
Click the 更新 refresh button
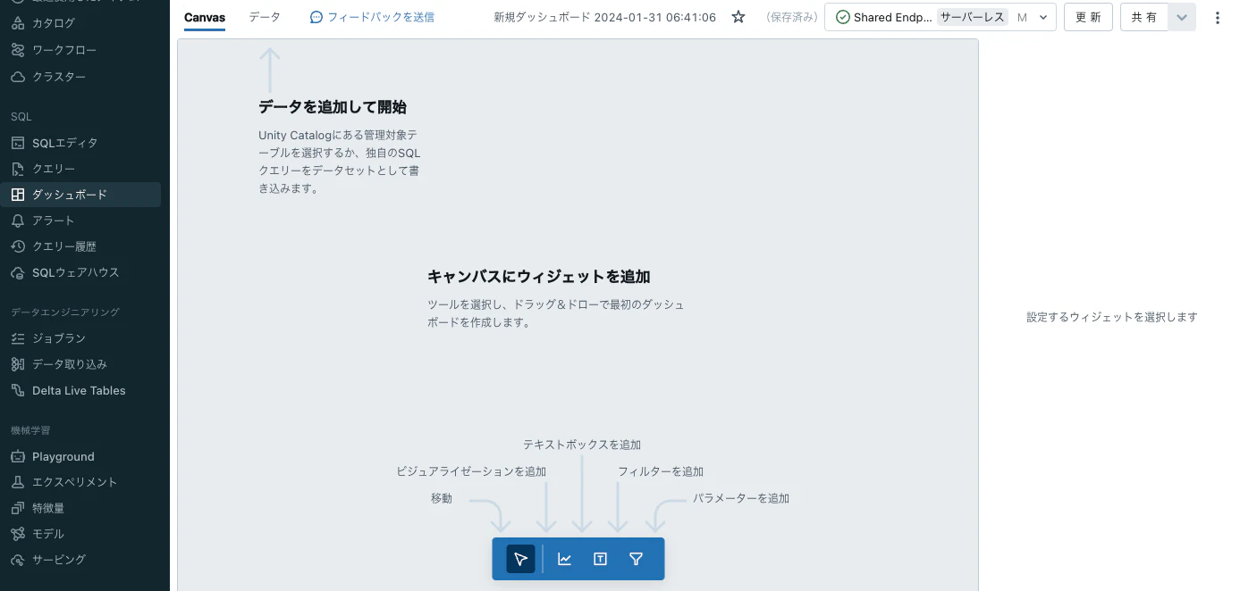1088,17
